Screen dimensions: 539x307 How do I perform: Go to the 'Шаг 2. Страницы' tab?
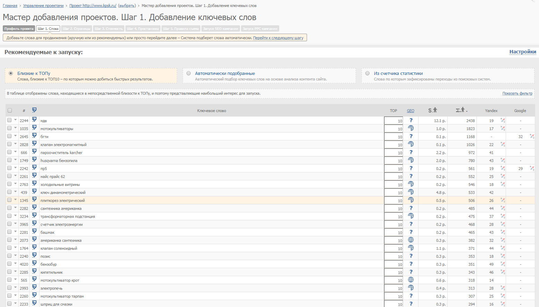click(76, 29)
